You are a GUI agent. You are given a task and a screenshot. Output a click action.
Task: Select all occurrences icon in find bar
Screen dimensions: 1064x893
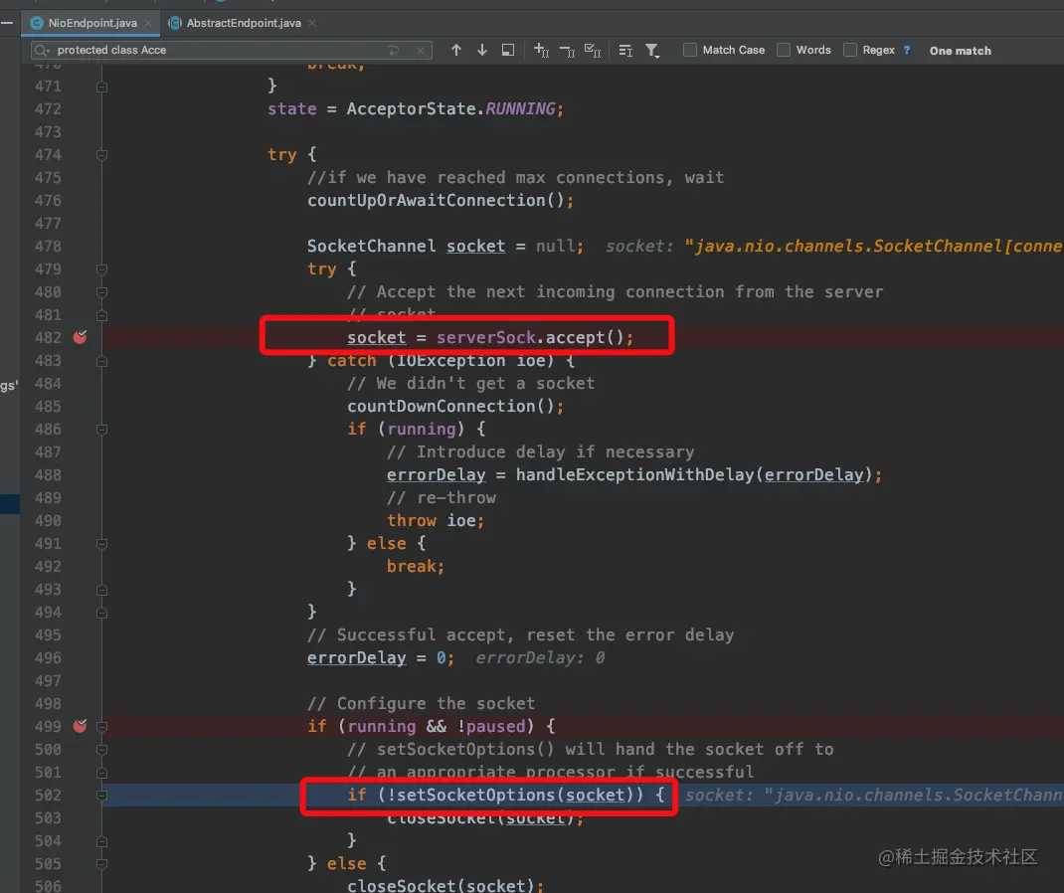593,50
